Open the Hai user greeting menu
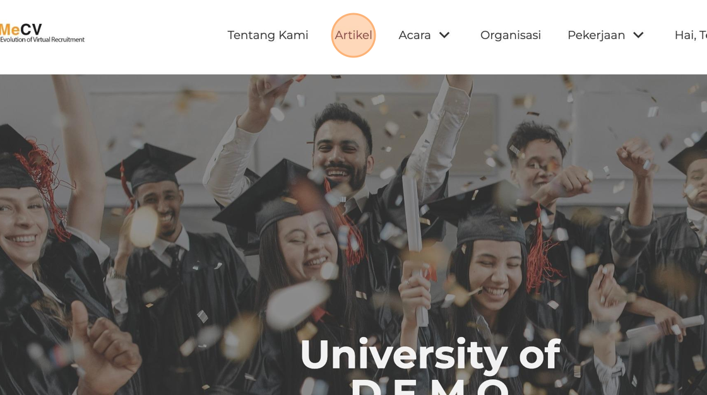 (x=691, y=35)
